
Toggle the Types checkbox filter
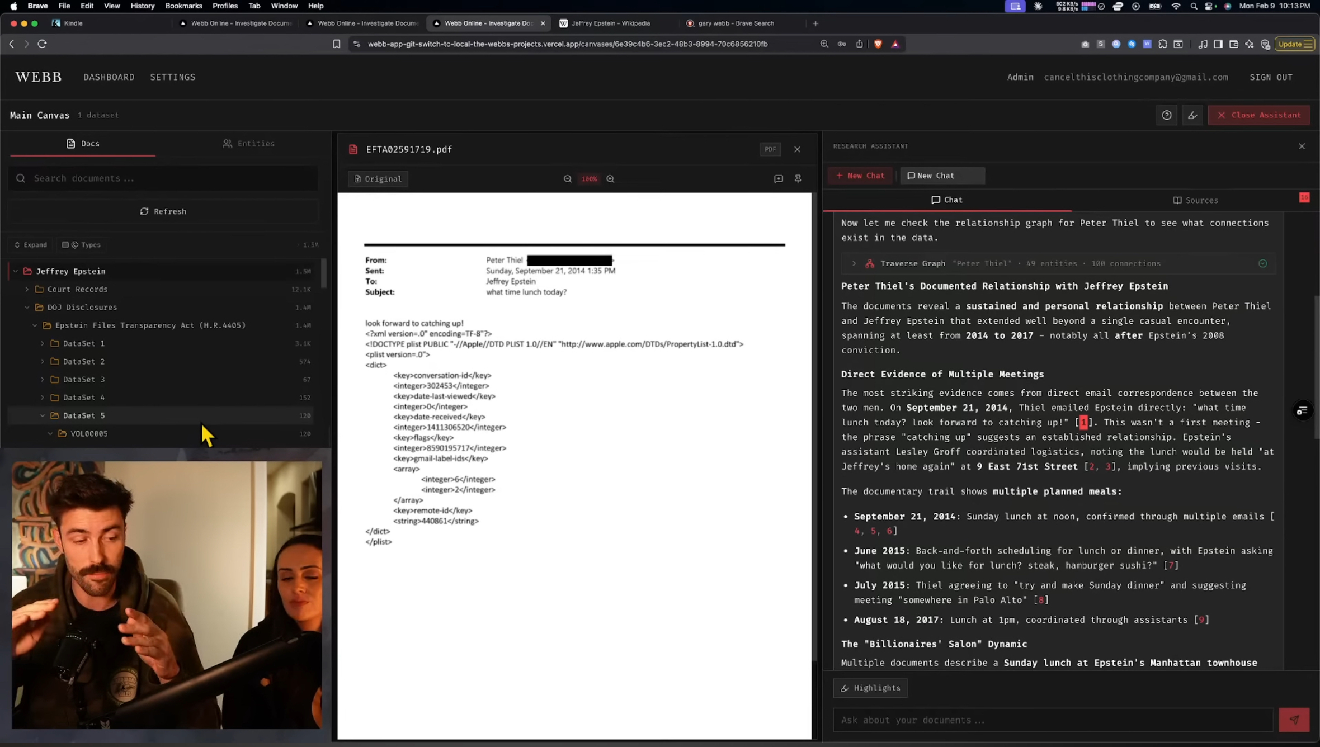pos(65,245)
